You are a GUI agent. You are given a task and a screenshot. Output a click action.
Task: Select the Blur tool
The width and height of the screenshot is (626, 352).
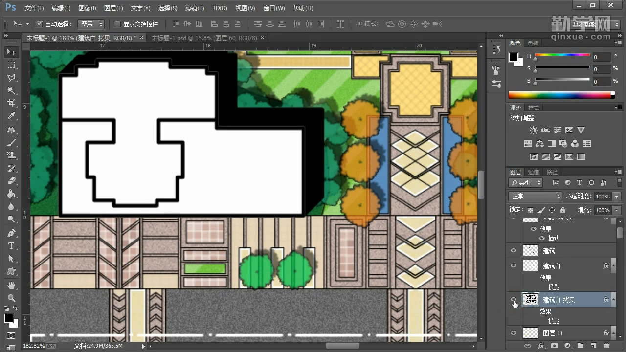[11, 207]
